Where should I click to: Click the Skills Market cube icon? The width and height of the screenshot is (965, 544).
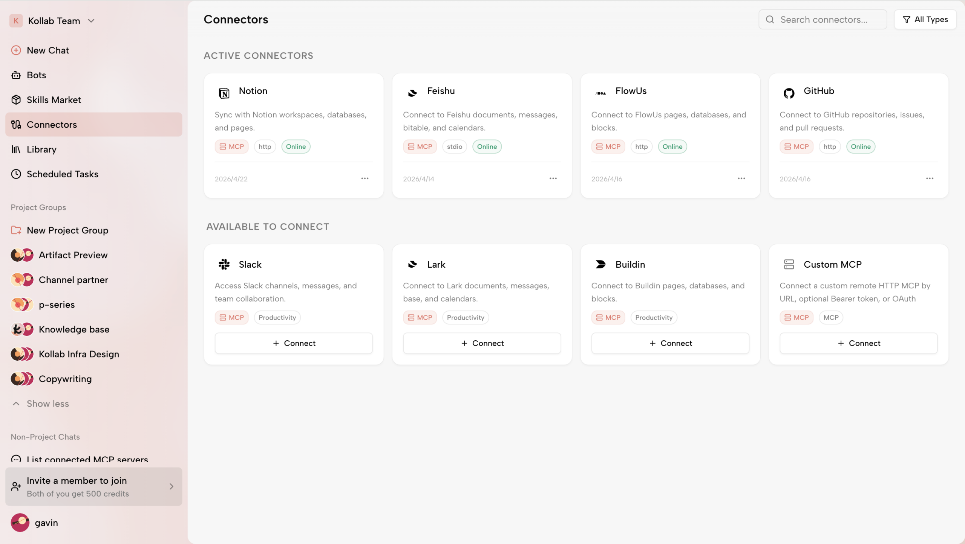(x=16, y=100)
